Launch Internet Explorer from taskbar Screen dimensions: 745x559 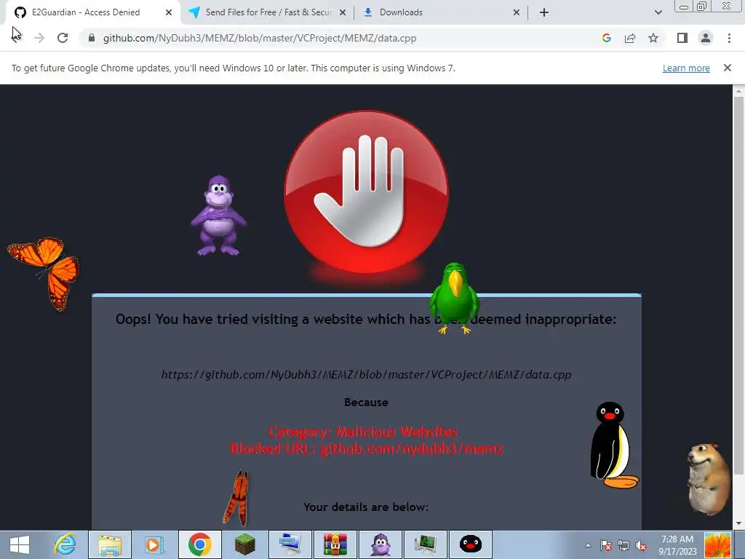coord(65,544)
